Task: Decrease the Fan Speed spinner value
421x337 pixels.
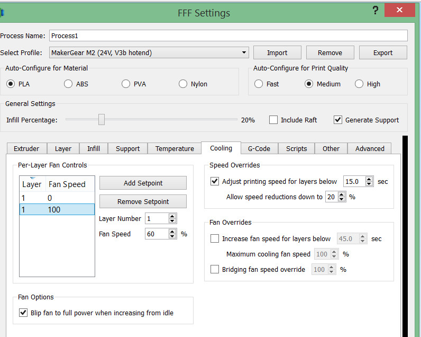Action: 172,236
